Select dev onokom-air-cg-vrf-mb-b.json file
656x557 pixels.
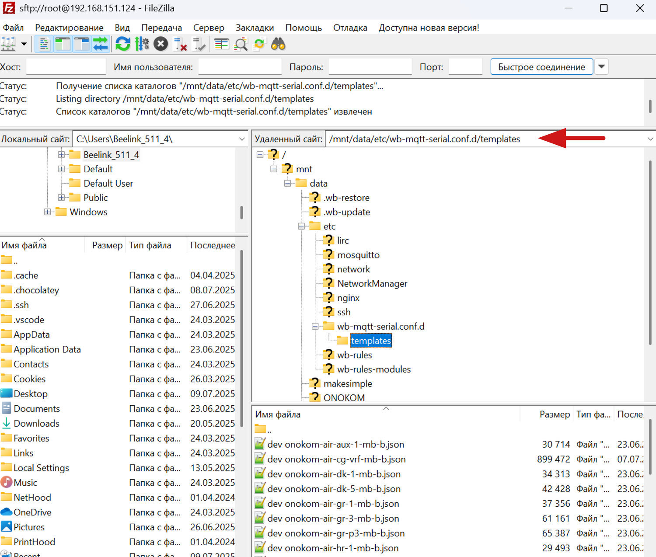pos(336,459)
